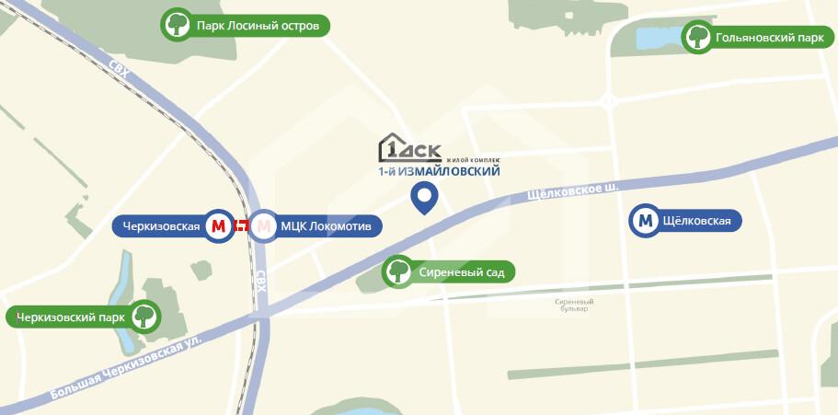838x415 pixels.
Task: Click the МЦК Локомотив station M icon
Action: point(263,226)
